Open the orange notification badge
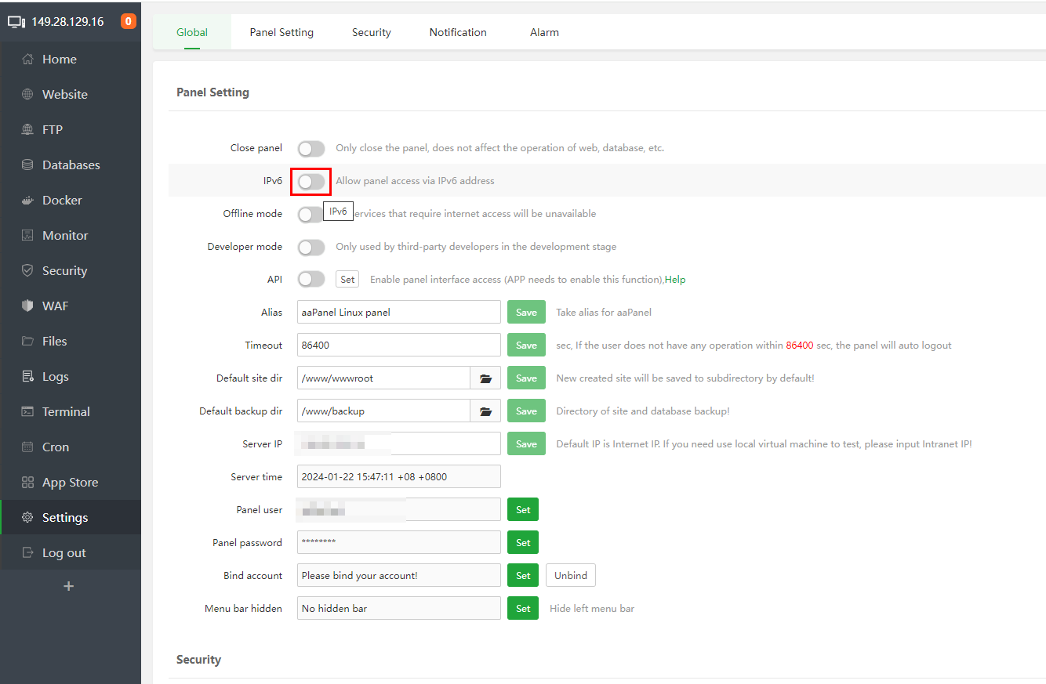 pyautogui.click(x=129, y=22)
